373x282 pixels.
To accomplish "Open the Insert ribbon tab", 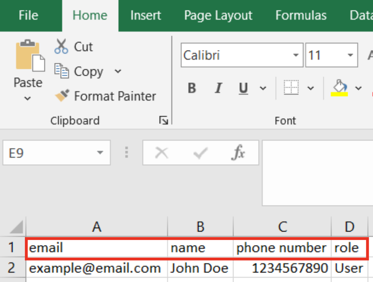I will point(146,16).
